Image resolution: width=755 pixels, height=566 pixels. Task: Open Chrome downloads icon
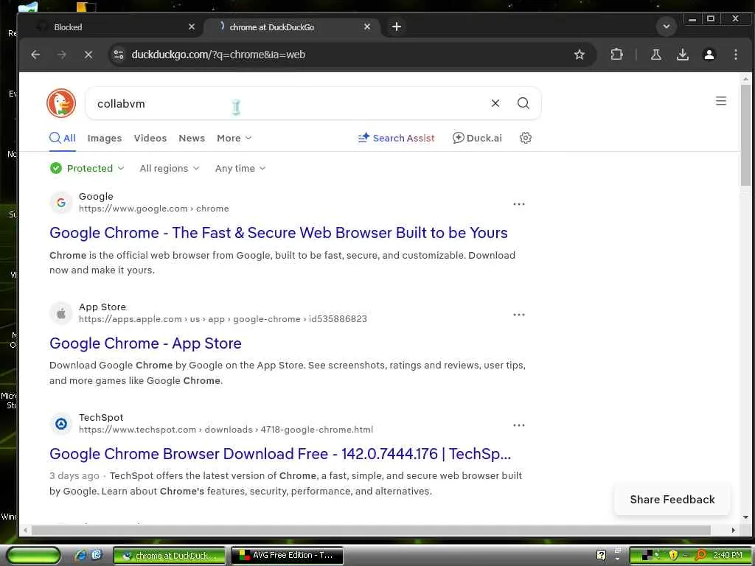pos(682,55)
